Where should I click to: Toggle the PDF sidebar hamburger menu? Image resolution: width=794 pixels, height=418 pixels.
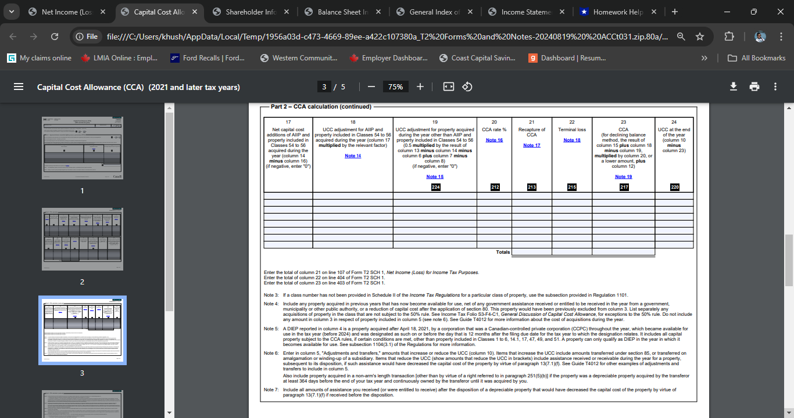coord(18,87)
